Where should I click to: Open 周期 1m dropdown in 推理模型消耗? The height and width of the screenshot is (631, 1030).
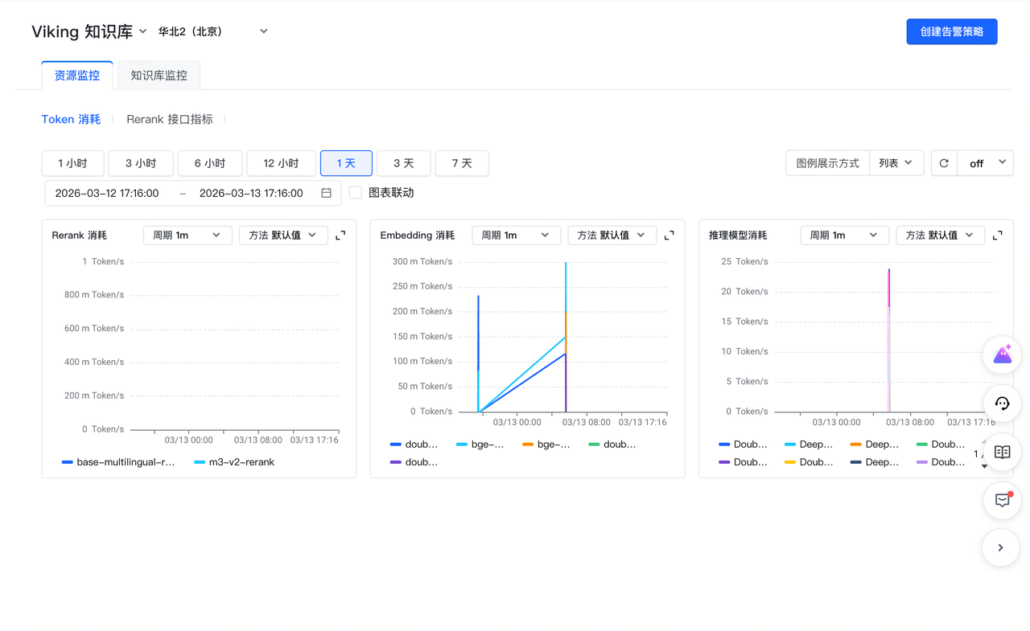[844, 236]
